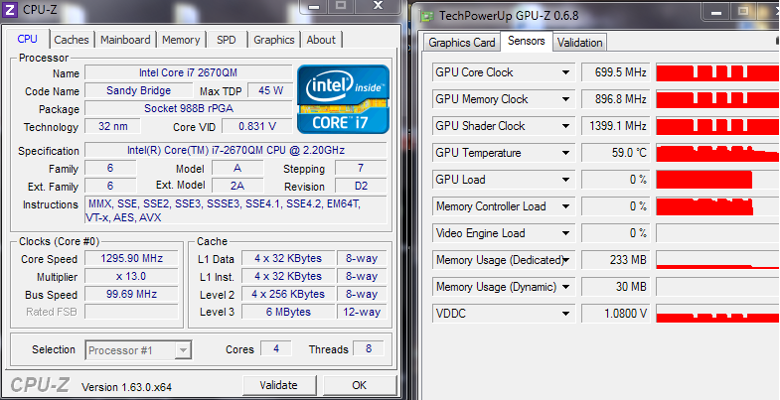780x400 pixels.
Task: Click the GPU-Z title bar icon
Action: pos(426,16)
